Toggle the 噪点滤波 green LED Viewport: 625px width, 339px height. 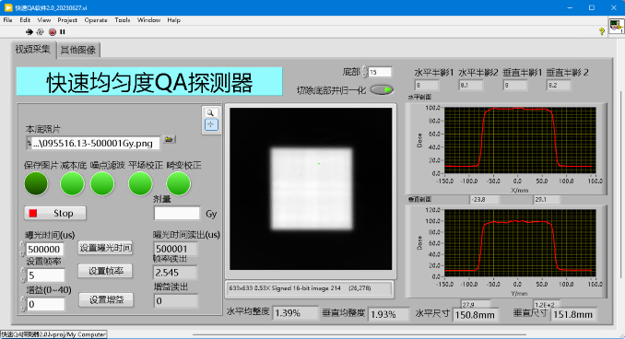[102, 183]
